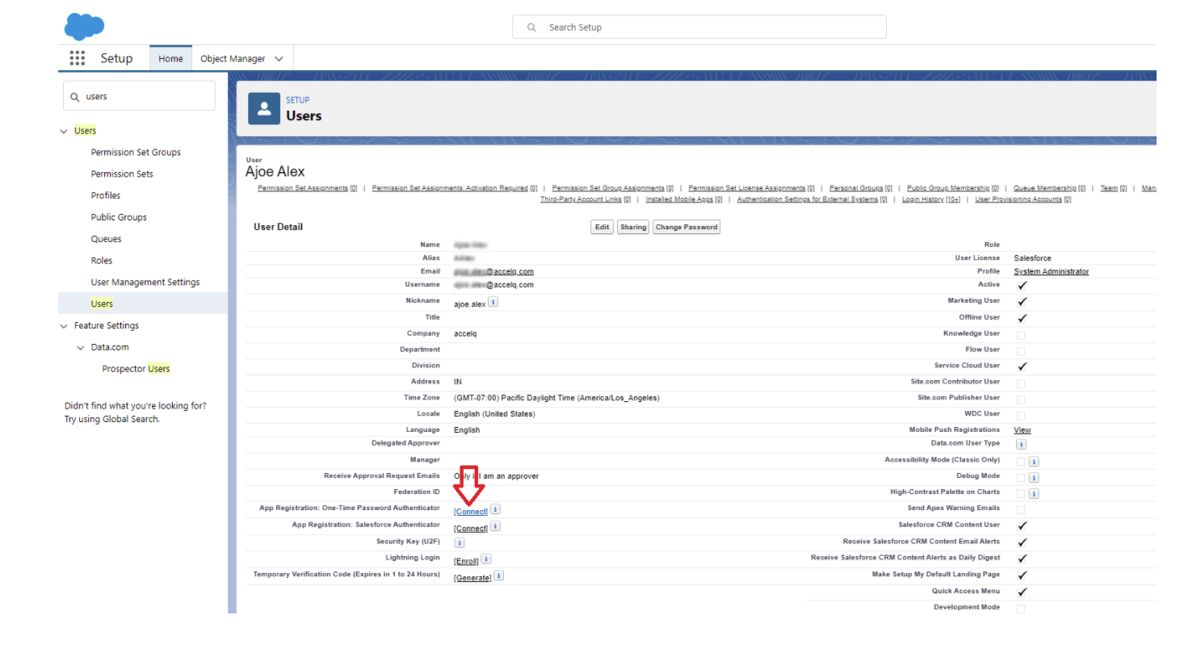This screenshot has width=1201, height=649.
Task: Open User Management Settings in sidebar
Action: point(145,283)
